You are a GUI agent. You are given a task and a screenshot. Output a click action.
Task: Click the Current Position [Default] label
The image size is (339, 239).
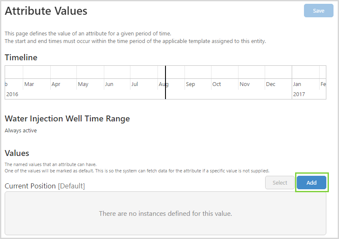point(45,186)
